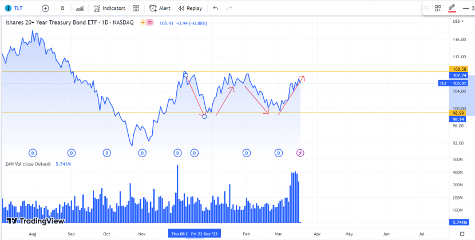Viewport: 475px width, 240px height.
Task: Click the TradingView logo
Action: point(35,221)
